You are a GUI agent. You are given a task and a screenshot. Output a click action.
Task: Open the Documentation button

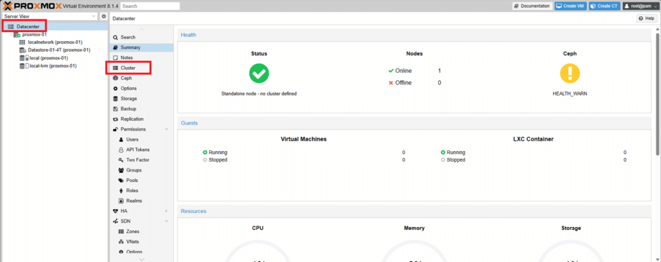point(533,6)
